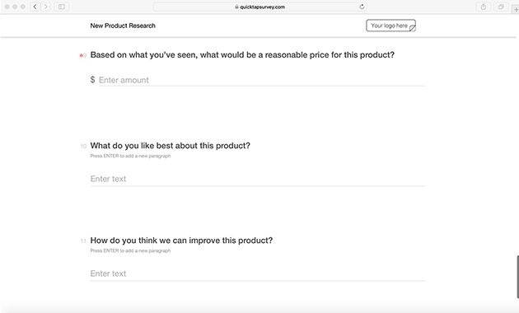
Task: Open a new tab with the plus icon
Action: click(x=516, y=10)
